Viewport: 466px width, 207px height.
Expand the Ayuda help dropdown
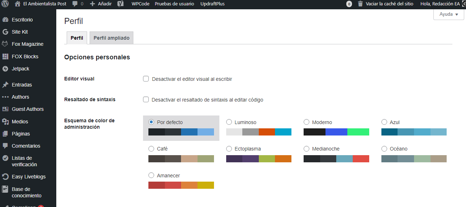pos(448,14)
